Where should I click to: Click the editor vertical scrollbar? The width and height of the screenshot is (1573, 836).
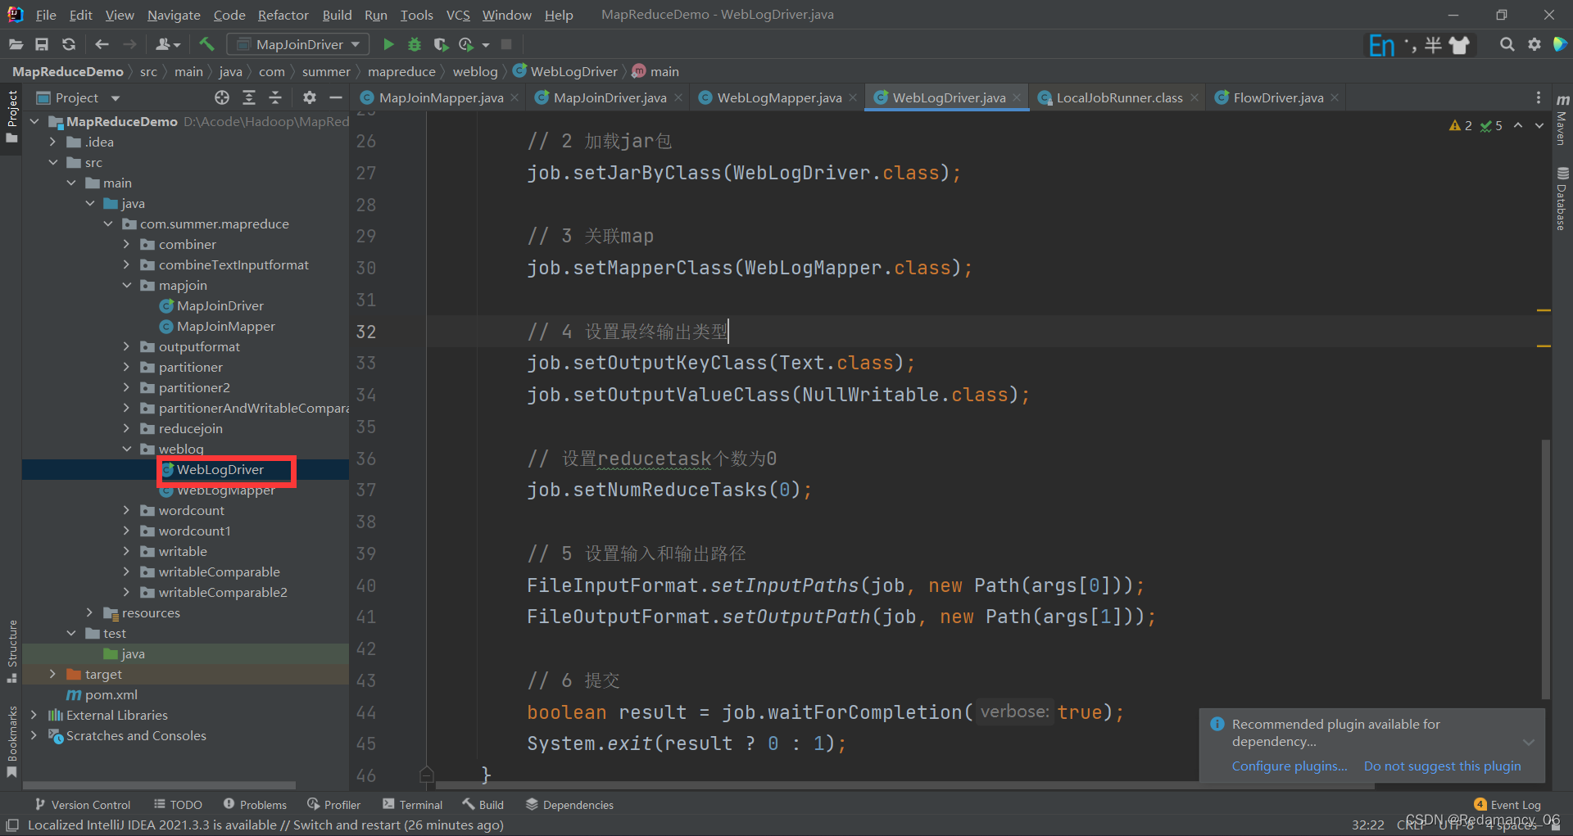1545,569
